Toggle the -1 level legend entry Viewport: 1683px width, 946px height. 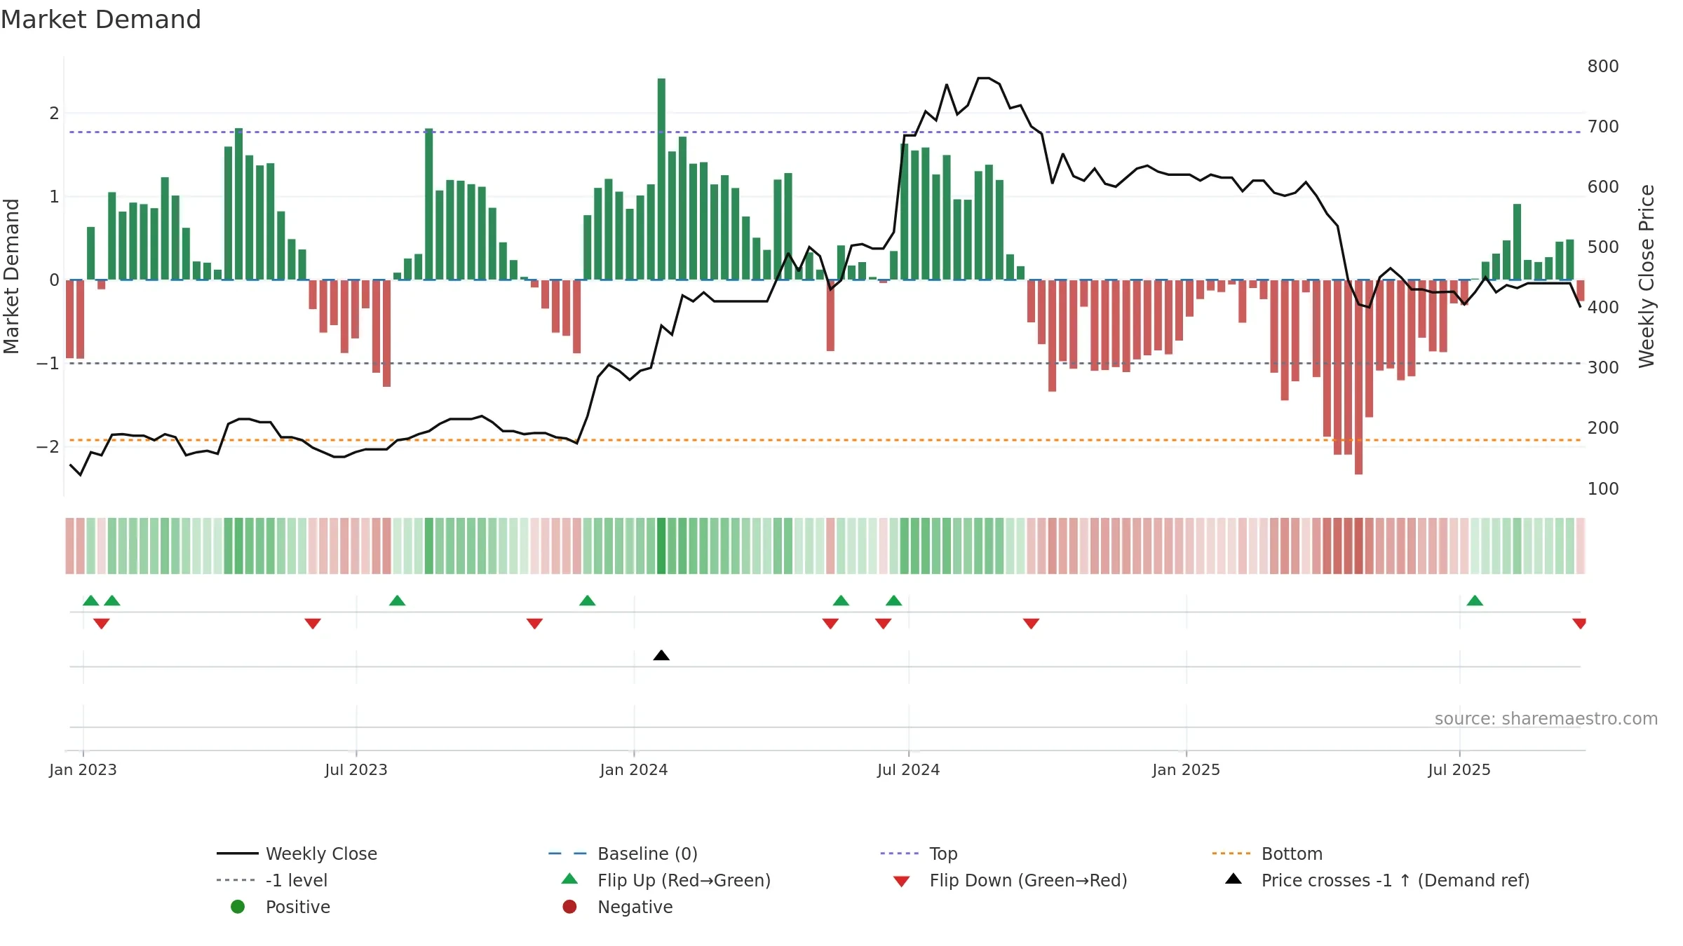[272, 880]
